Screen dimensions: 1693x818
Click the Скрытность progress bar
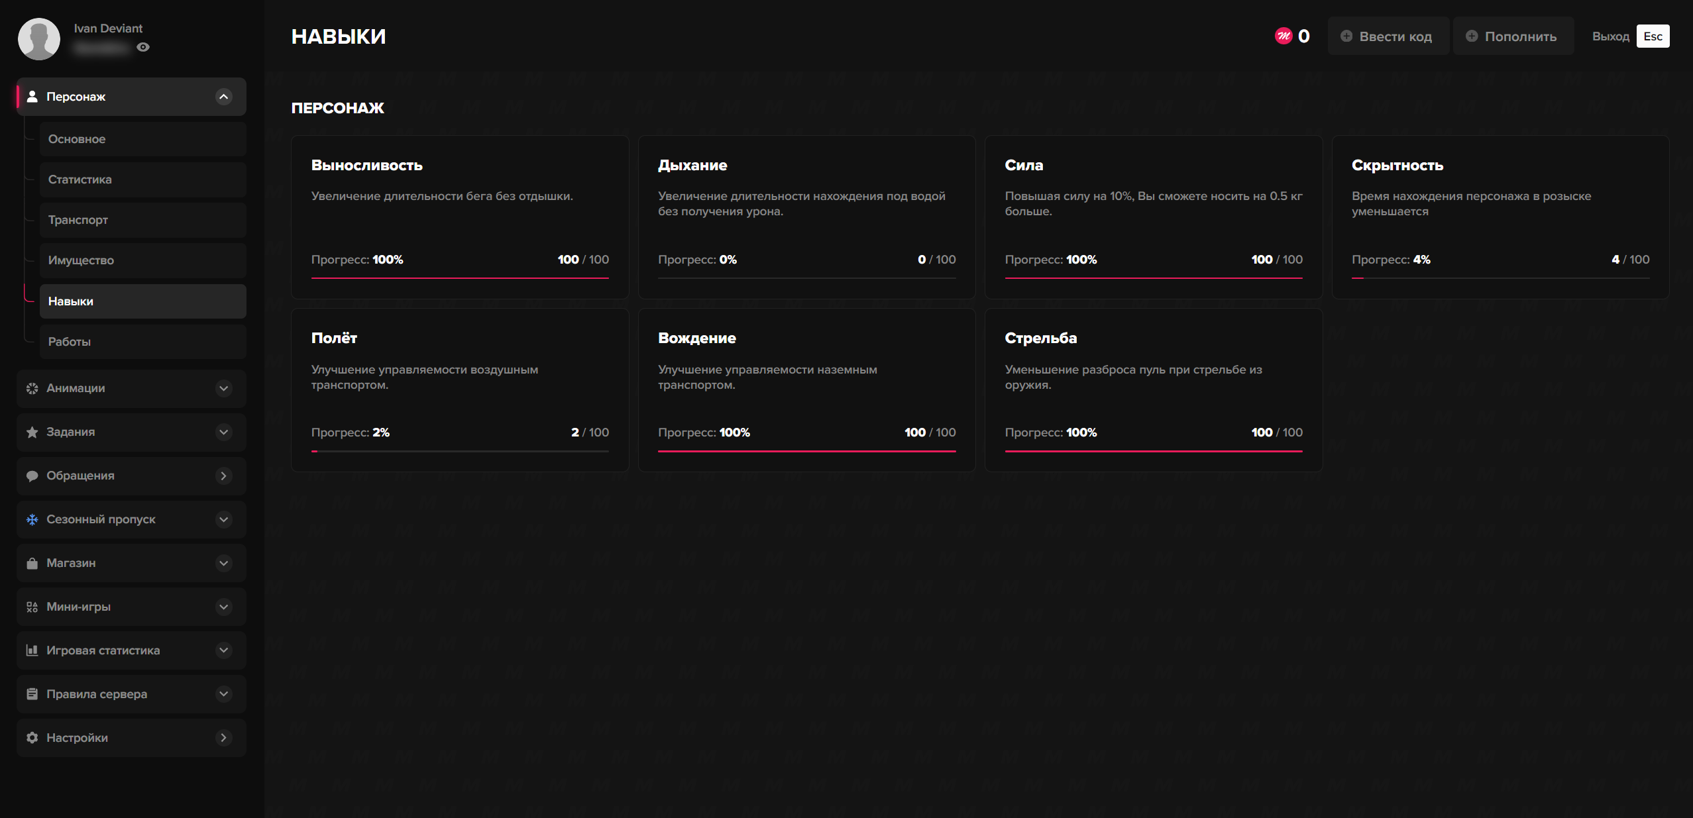[x=1500, y=278]
